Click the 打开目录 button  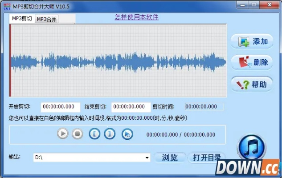tap(207, 158)
